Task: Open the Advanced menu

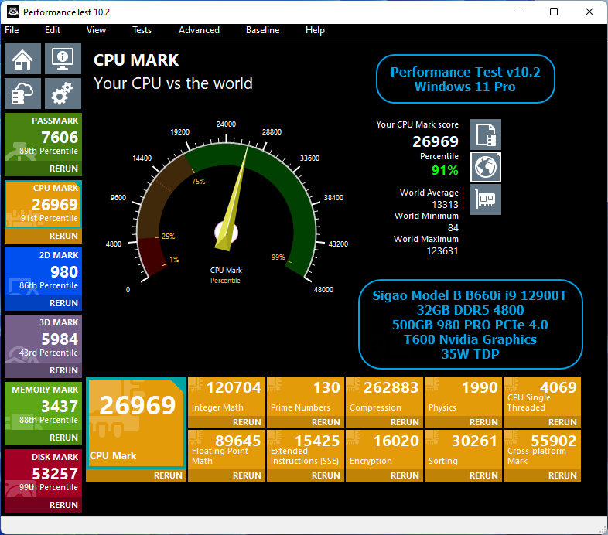Action: pyautogui.click(x=199, y=30)
